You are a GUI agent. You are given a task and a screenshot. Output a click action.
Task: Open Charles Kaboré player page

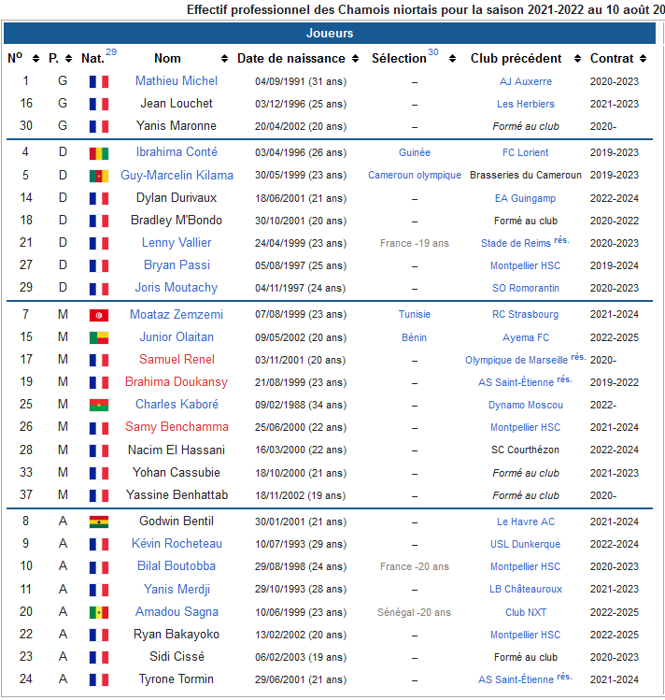click(177, 404)
